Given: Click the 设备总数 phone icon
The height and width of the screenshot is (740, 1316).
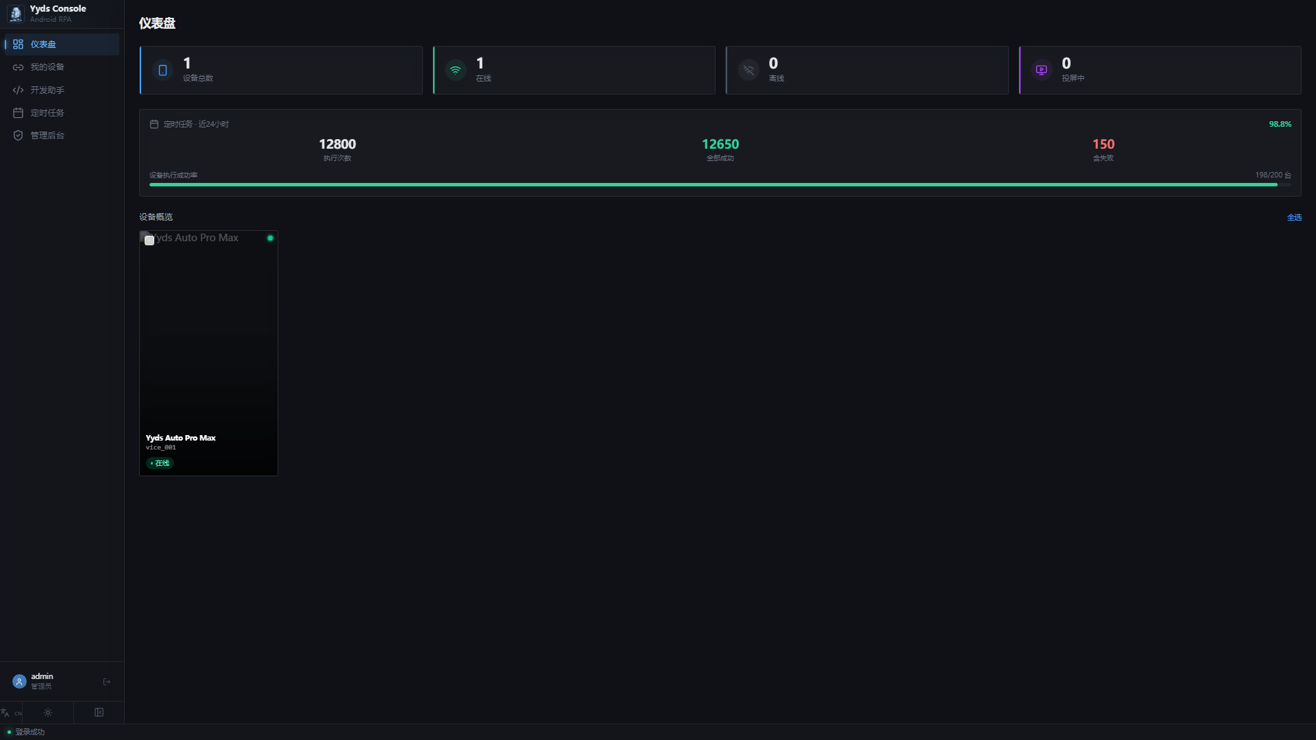Looking at the screenshot, I should [162, 70].
